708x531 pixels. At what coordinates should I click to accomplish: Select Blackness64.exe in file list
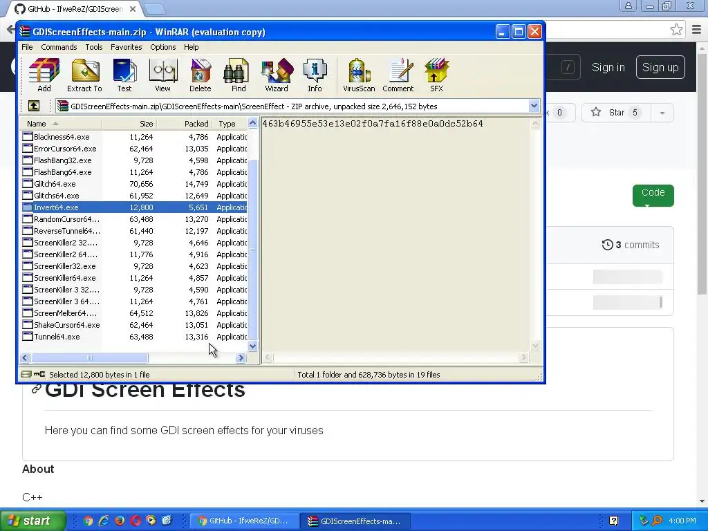point(134,137)
